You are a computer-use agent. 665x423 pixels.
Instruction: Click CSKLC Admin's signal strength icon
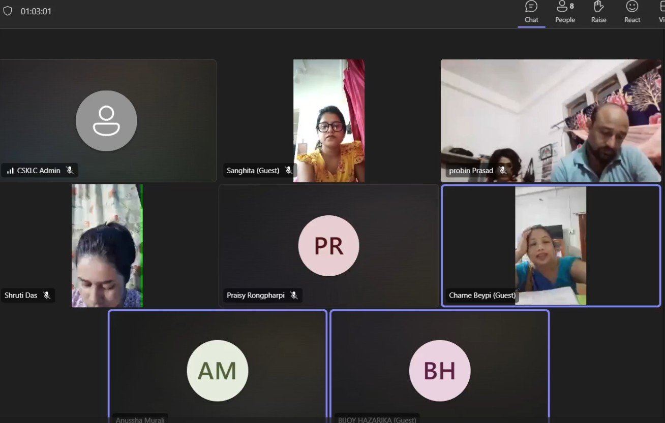(x=10, y=171)
